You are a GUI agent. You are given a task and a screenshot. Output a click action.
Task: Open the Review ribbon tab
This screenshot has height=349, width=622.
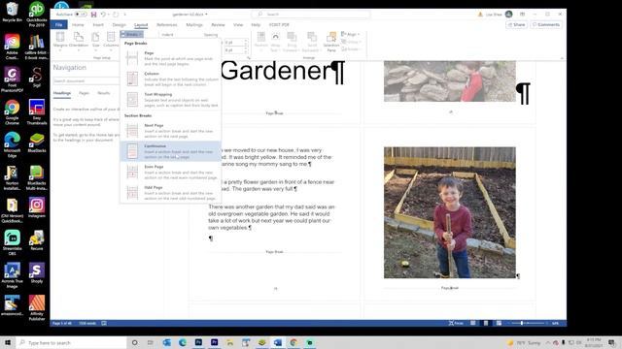coord(218,24)
